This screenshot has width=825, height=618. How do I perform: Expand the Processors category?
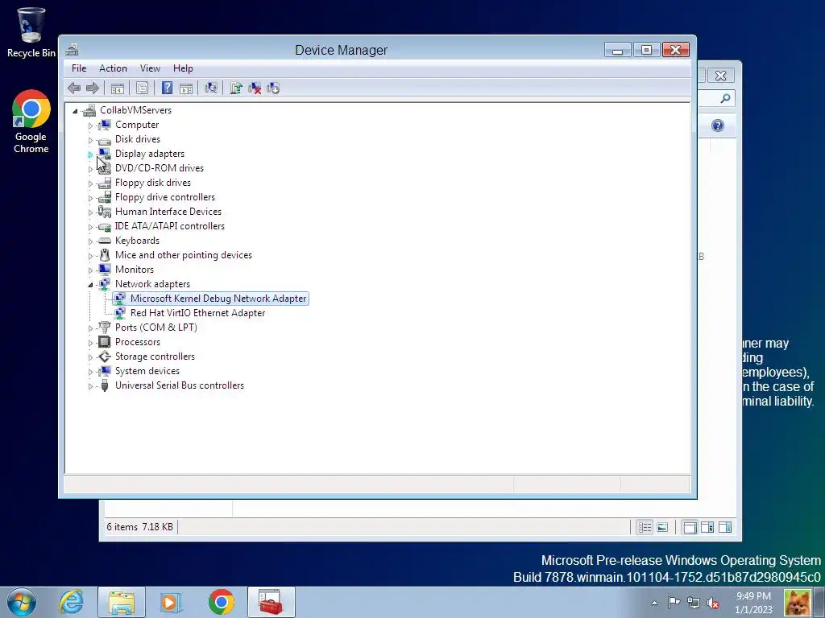[90, 343]
